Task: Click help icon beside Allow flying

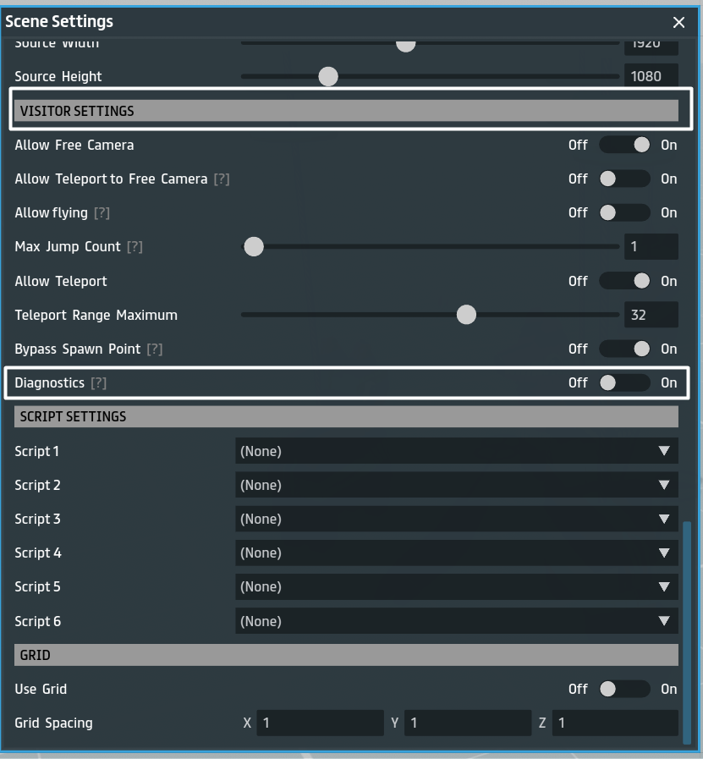Action: [102, 213]
